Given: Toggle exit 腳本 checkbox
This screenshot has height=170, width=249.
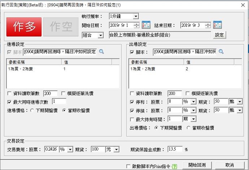Looking at the screenshot, I should point(132,52).
